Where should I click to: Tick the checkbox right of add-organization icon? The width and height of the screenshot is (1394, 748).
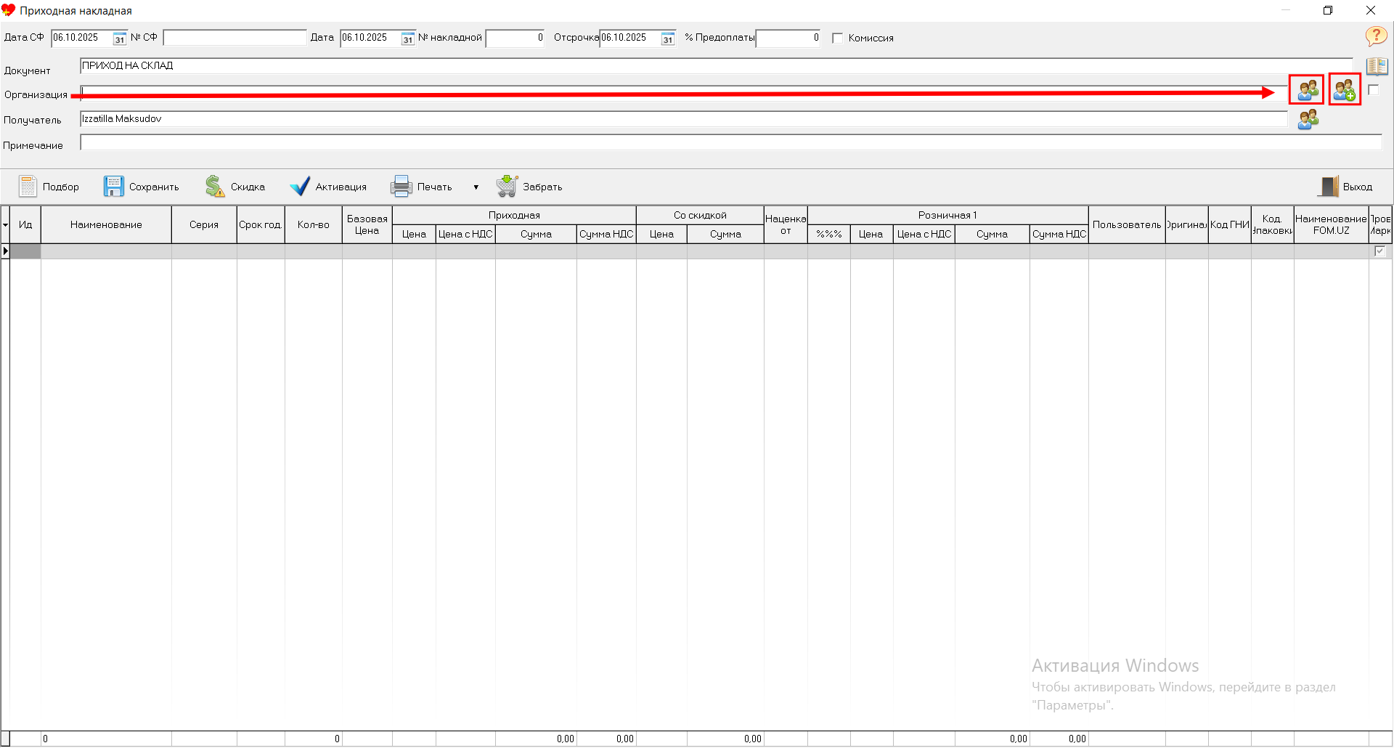1373,90
